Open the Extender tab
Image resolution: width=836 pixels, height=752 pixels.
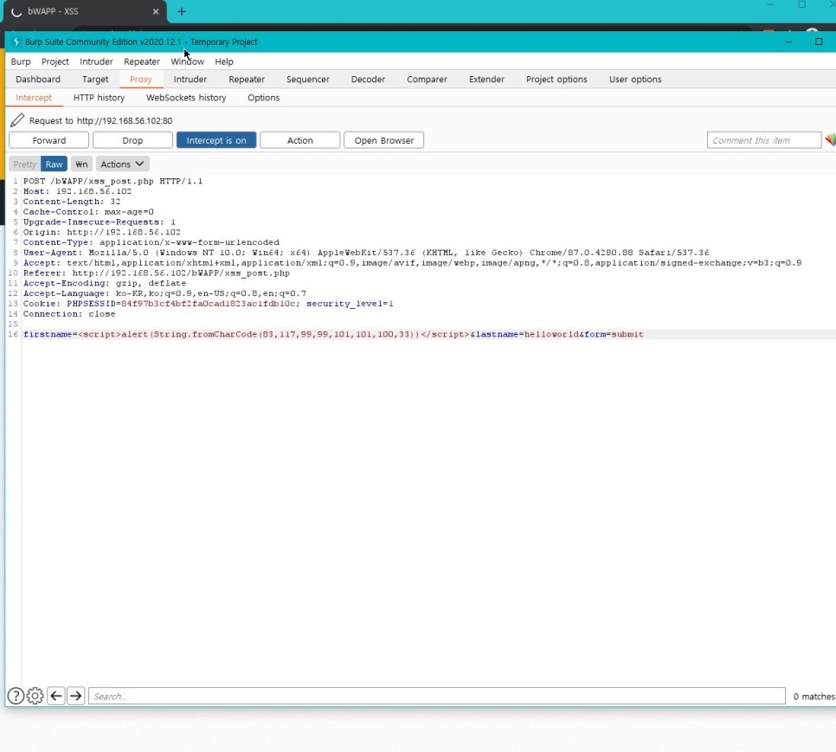point(486,79)
